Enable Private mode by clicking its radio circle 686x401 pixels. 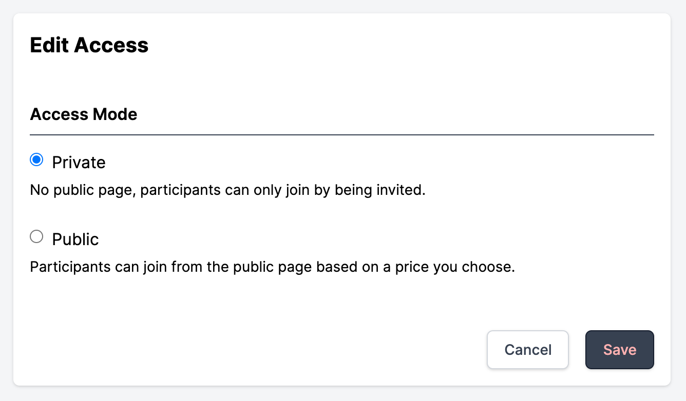(x=36, y=160)
